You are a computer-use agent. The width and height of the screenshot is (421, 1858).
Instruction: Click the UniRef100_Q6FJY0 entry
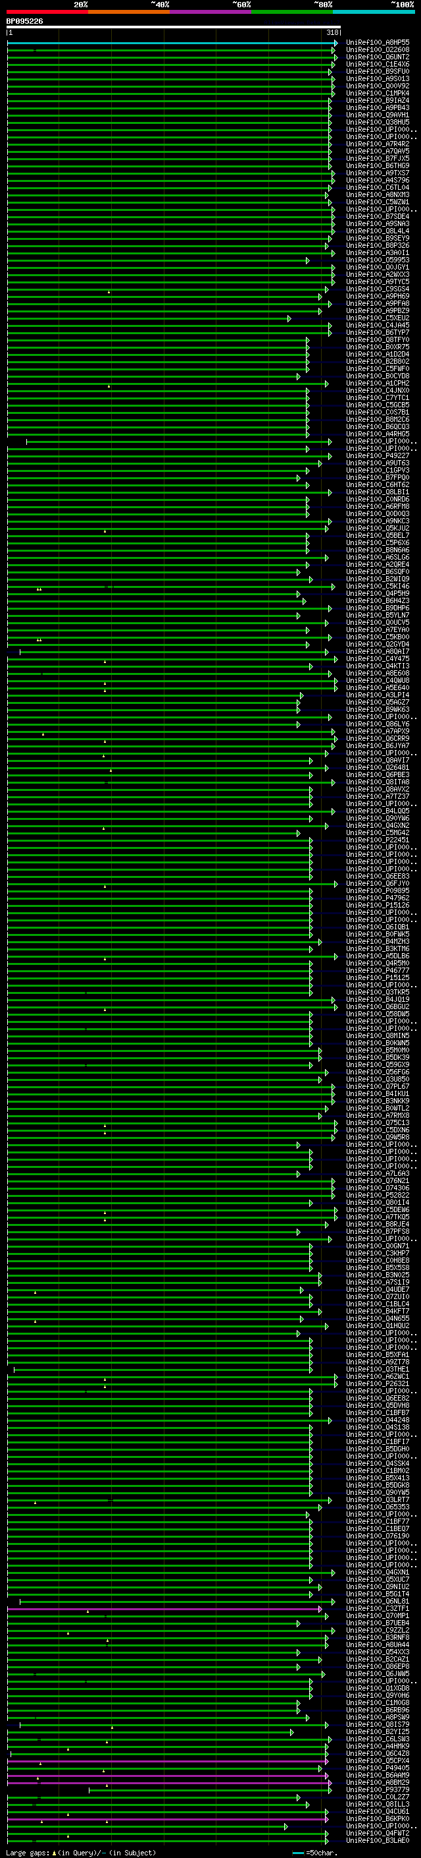pos(378,885)
